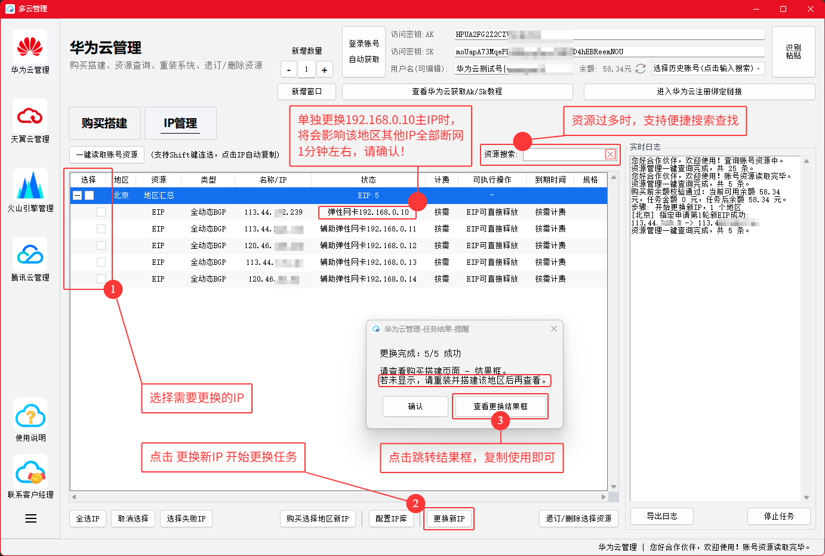
Task: Click the 全选IP button
Action: 88,519
